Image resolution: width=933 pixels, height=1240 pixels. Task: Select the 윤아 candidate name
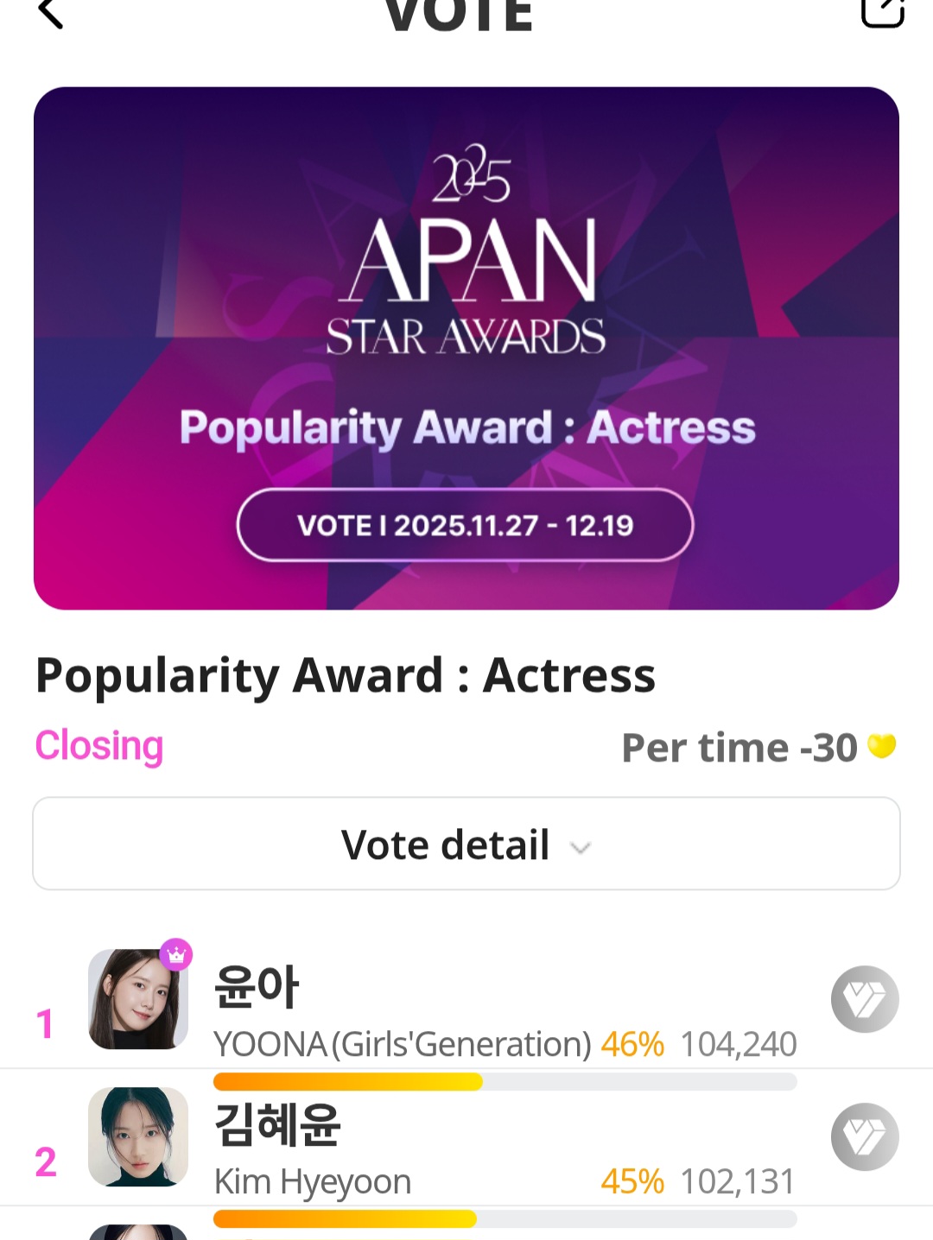click(257, 987)
